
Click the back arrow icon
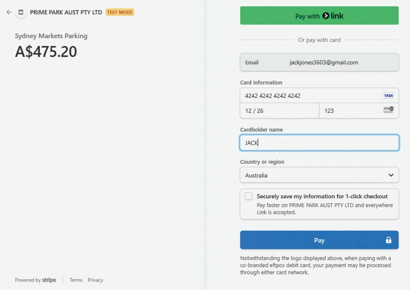pos(9,12)
